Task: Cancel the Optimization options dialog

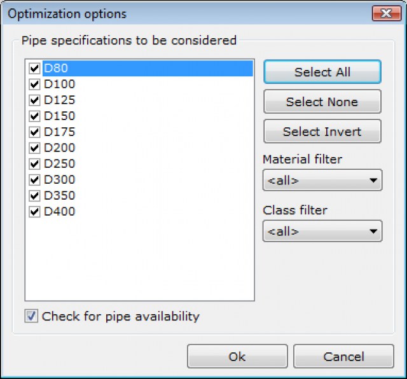Action: pos(343,357)
